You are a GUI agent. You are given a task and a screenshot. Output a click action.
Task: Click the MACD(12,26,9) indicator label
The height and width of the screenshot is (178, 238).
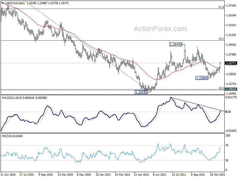coord(13,98)
